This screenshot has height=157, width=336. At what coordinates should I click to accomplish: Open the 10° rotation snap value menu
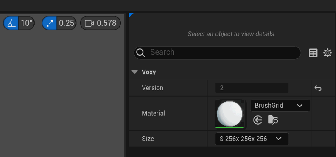pos(27,23)
